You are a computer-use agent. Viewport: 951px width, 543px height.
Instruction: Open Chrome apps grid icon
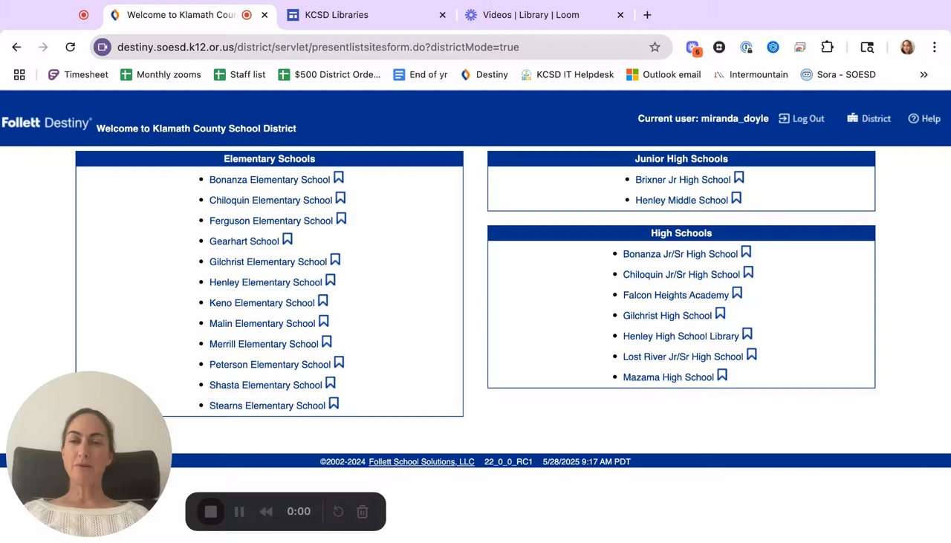pyautogui.click(x=19, y=74)
